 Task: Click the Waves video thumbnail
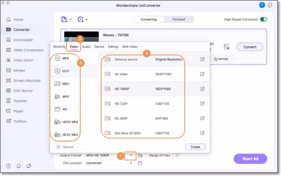[x=81, y=36]
